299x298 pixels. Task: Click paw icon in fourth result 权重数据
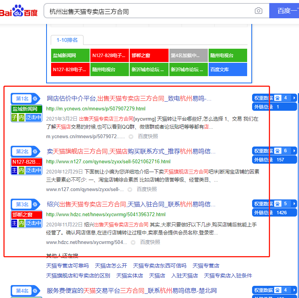pos(278,290)
